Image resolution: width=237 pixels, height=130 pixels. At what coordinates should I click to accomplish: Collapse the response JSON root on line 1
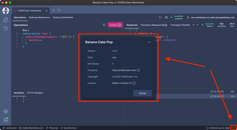click(133, 30)
